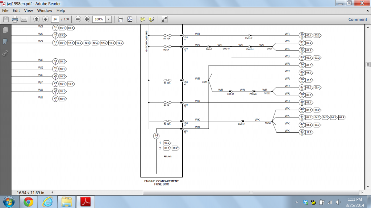
Task: Zoom out with minus button
Action: coord(78,19)
